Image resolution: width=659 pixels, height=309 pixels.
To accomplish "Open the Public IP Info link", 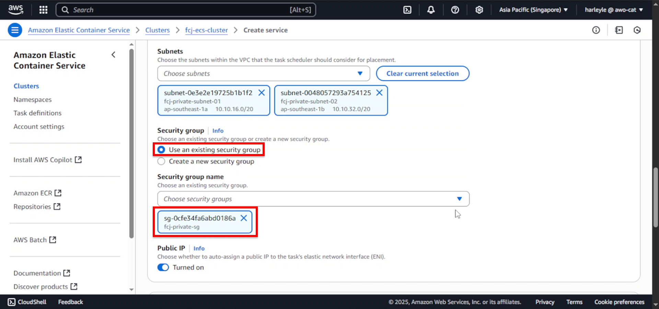I will pyautogui.click(x=199, y=248).
